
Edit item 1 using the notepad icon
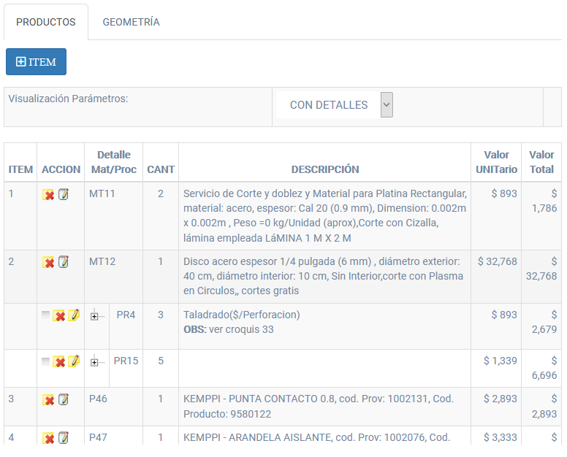click(x=63, y=195)
